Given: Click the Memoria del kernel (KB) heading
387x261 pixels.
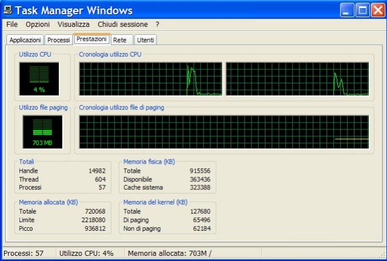Looking at the screenshot, I should (x=155, y=202).
